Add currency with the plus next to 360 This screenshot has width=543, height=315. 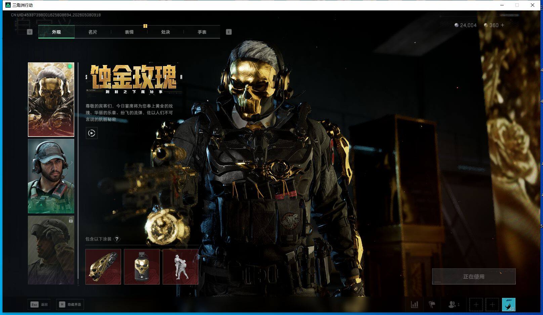coord(502,25)
